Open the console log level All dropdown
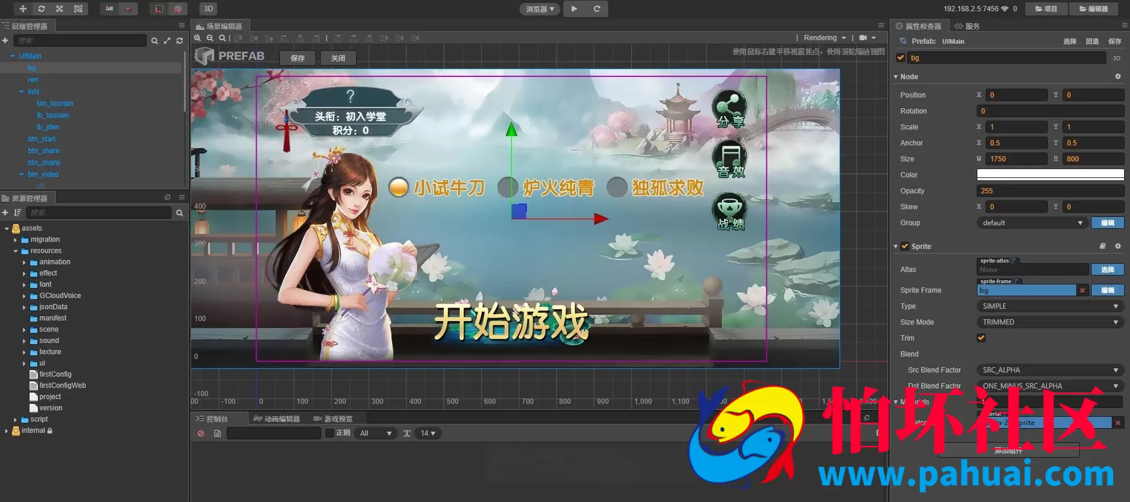1130x502 pixels. click(376, 433)
